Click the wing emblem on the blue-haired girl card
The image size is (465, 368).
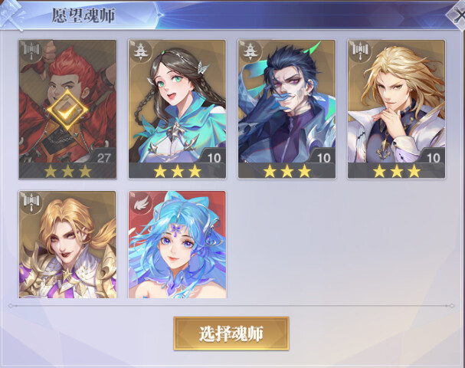click(x=141, y=202)
